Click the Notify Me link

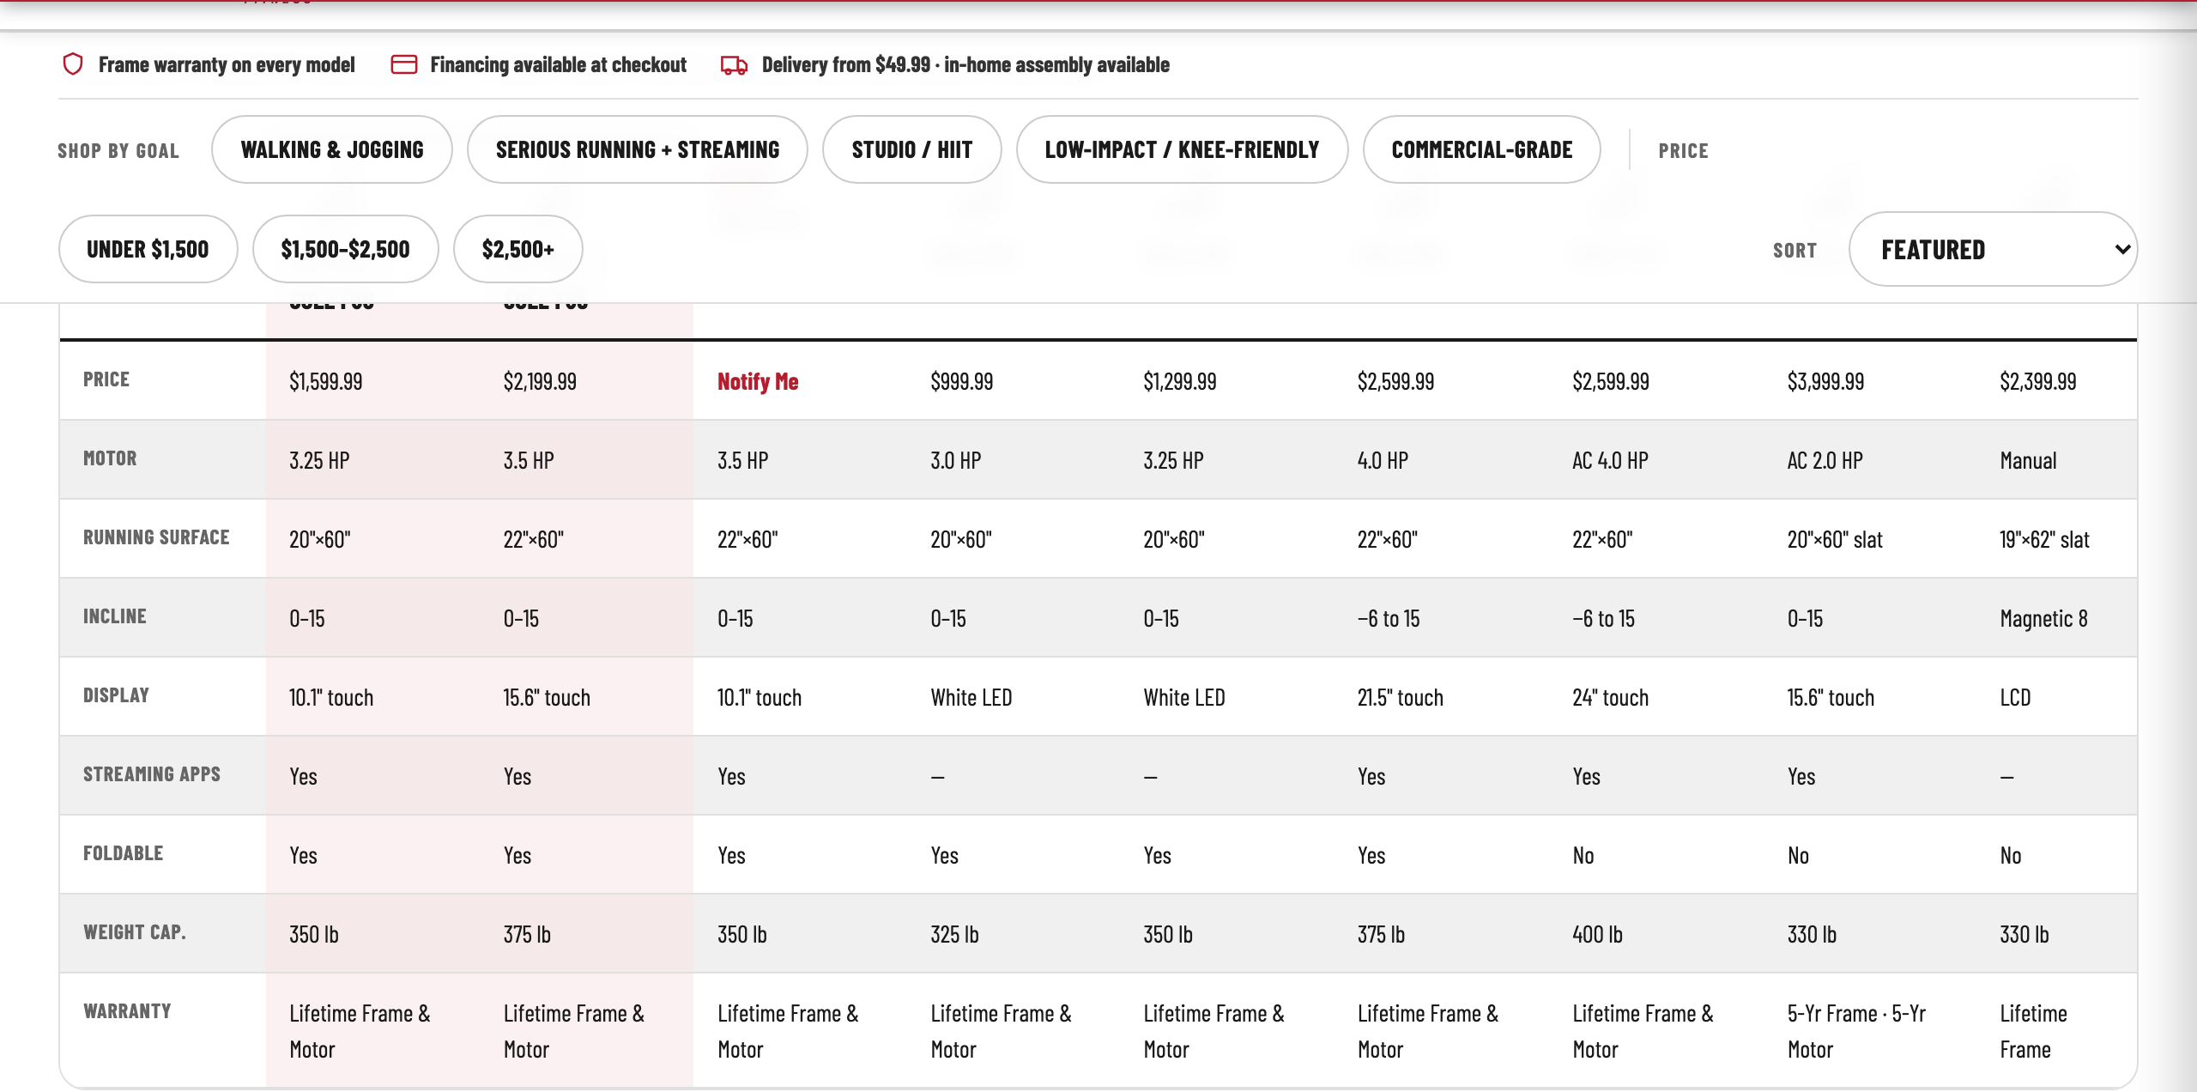(758, 381)
